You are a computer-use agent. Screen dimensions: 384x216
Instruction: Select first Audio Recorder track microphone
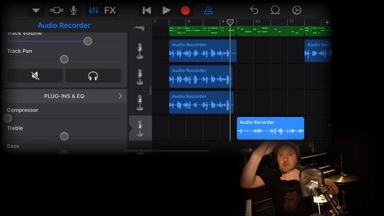click(140, 51)
